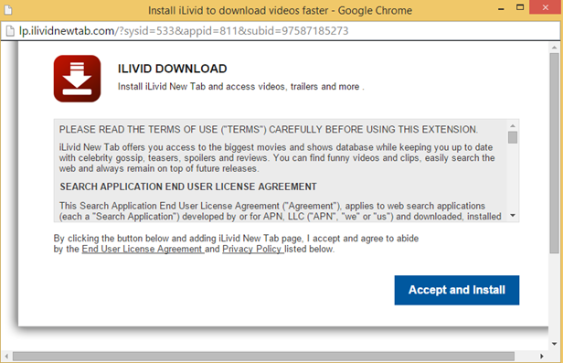
Task: Click the document icon in the title bar
Action: [8, 10]
